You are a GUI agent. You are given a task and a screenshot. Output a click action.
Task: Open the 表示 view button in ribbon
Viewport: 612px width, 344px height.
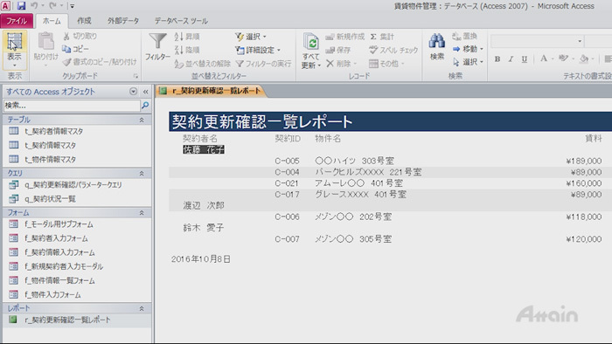point(15,50)
